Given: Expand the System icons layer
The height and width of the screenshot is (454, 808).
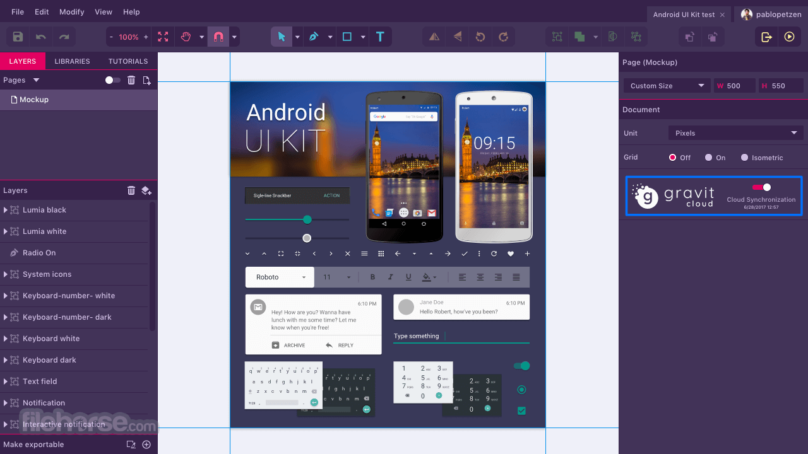Looking at the screenshot, I should coord(6,274).
